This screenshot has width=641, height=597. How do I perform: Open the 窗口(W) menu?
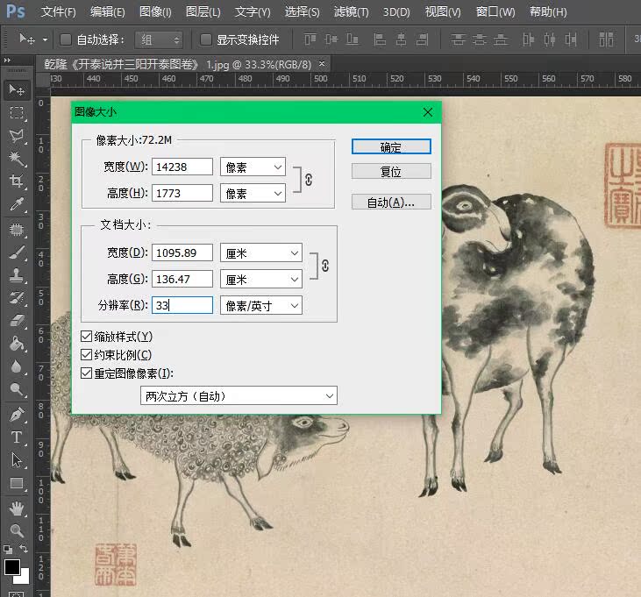coord(495,12)
